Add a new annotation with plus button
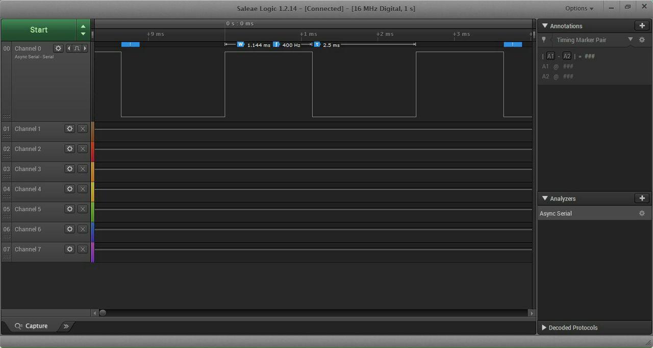Image resolution: width=653 pixels, height=348 pixels. pyautogui.click(x=642, y=26)
